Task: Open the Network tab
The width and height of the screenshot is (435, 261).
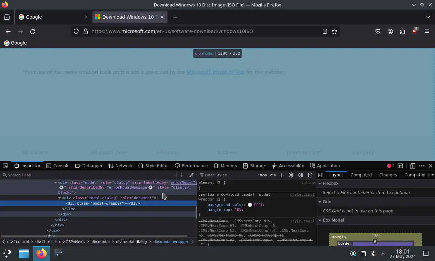Action: [x=120, y=166]
